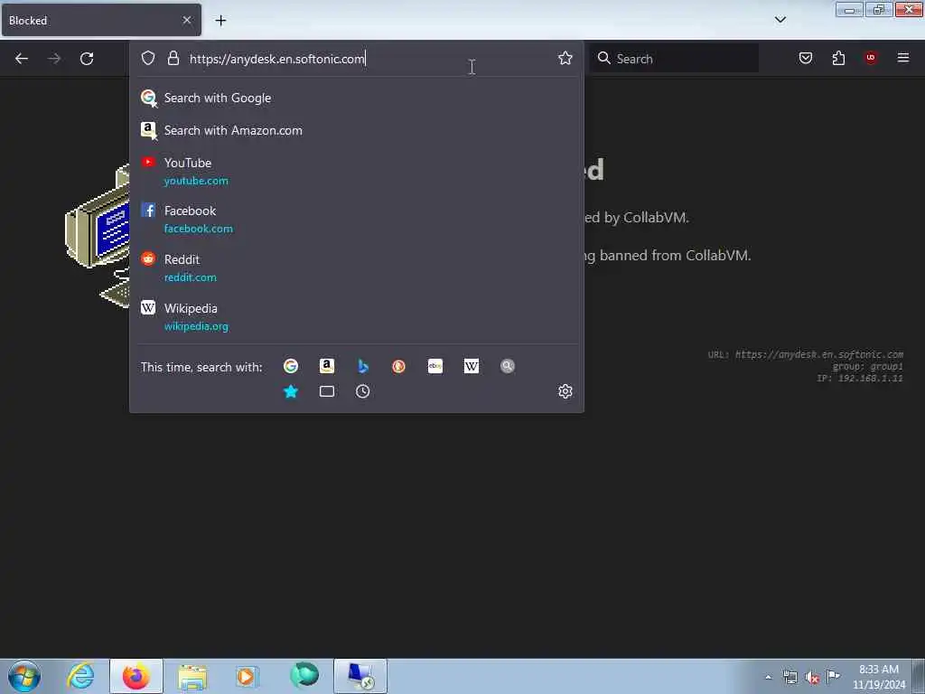Open tracking protection shield icon

[148, 58]
